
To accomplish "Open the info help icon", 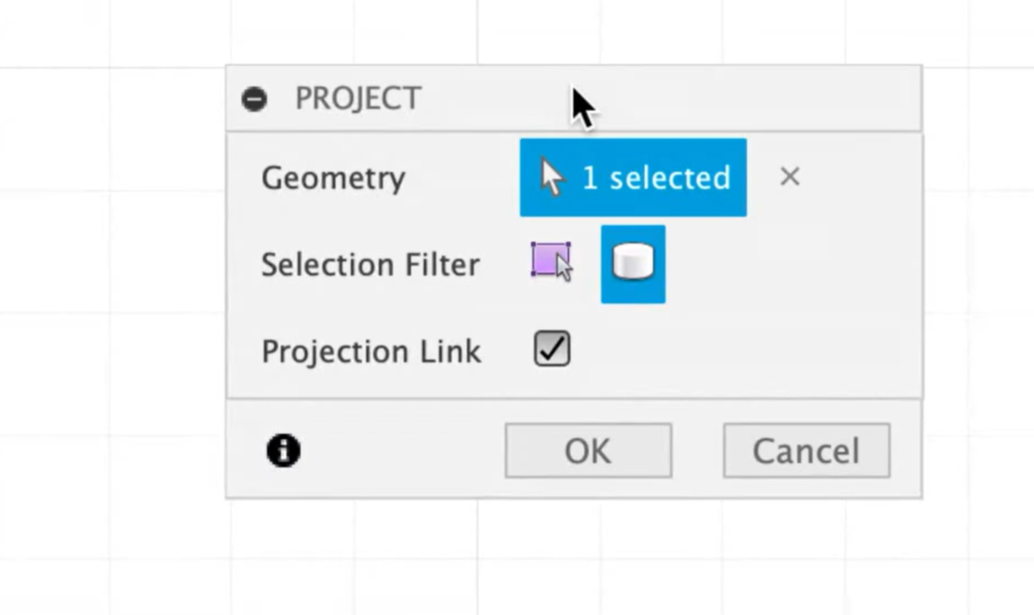I will click(283, 451).
